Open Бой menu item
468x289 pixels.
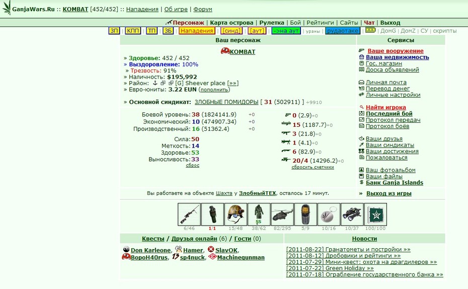pos(295,23)
